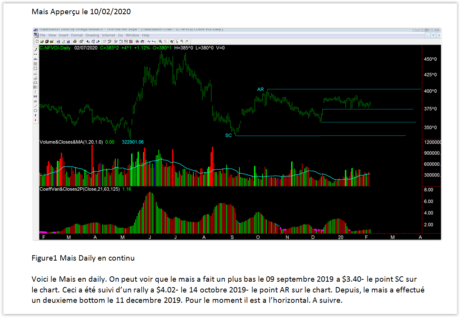Screen dimensions: 460x317
Task: Open the Insert menu
Action: pyautogui.click(x=63, y=35)
